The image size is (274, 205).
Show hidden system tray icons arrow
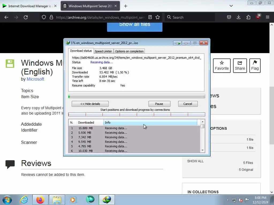(227, 200)
